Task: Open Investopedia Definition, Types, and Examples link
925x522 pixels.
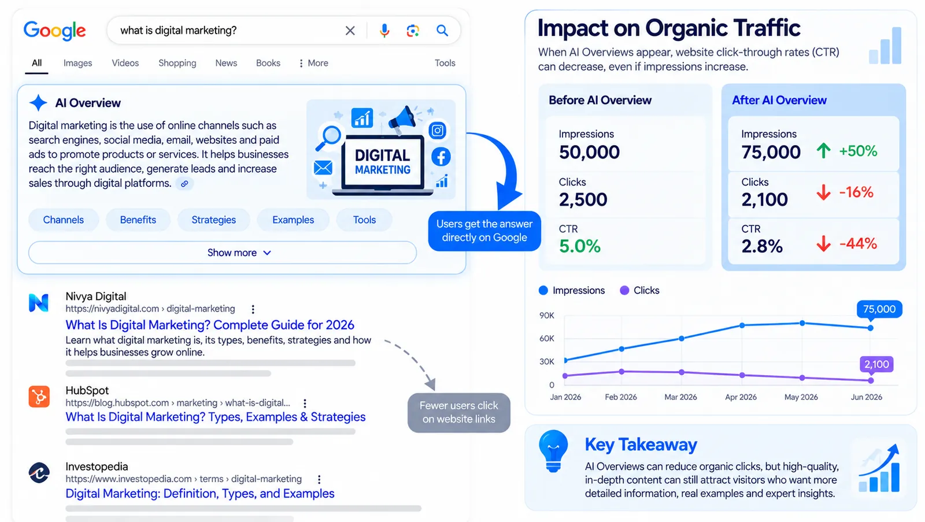Action: (200, 494)
